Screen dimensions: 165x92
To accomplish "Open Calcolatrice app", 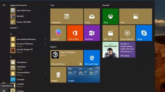I will tap(28, 62).
